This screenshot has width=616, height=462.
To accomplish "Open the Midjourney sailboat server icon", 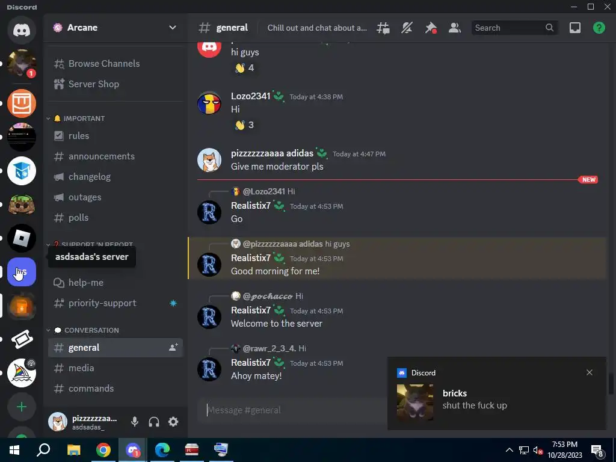I will click(x=22, y=373).
